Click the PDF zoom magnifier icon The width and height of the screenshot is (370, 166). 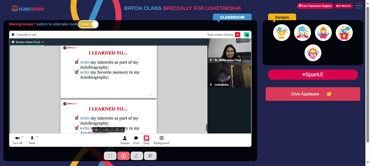(117, 129)
